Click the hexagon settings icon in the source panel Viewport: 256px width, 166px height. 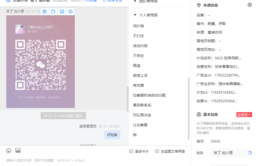[x=250, y=5]
